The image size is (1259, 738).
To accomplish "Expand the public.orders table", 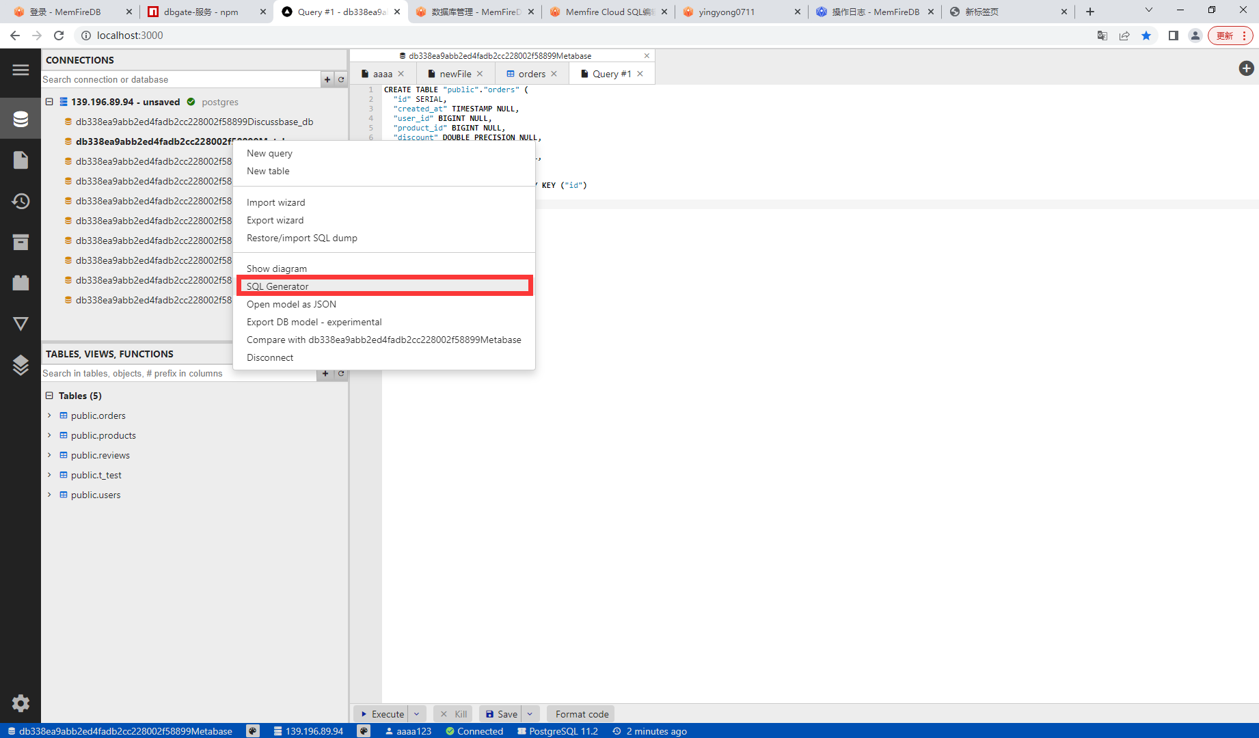I will (x=49, y=415).
